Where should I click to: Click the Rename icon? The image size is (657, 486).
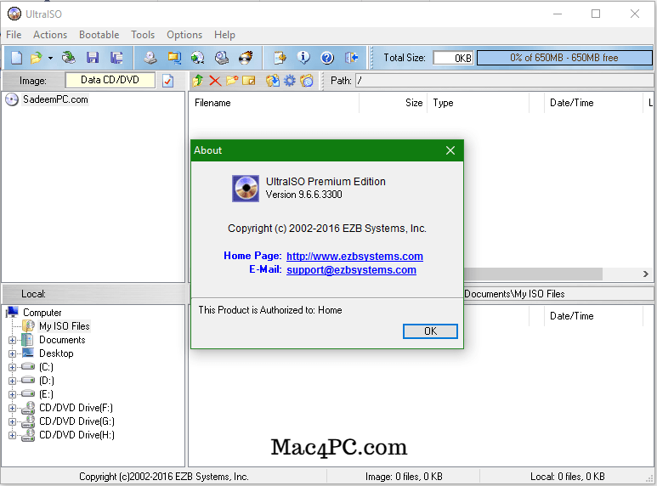pyautogui.click(x=249, y=80)
